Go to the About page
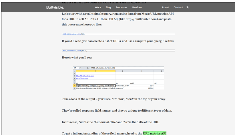The image size is (237, 137). pos(165,7)
